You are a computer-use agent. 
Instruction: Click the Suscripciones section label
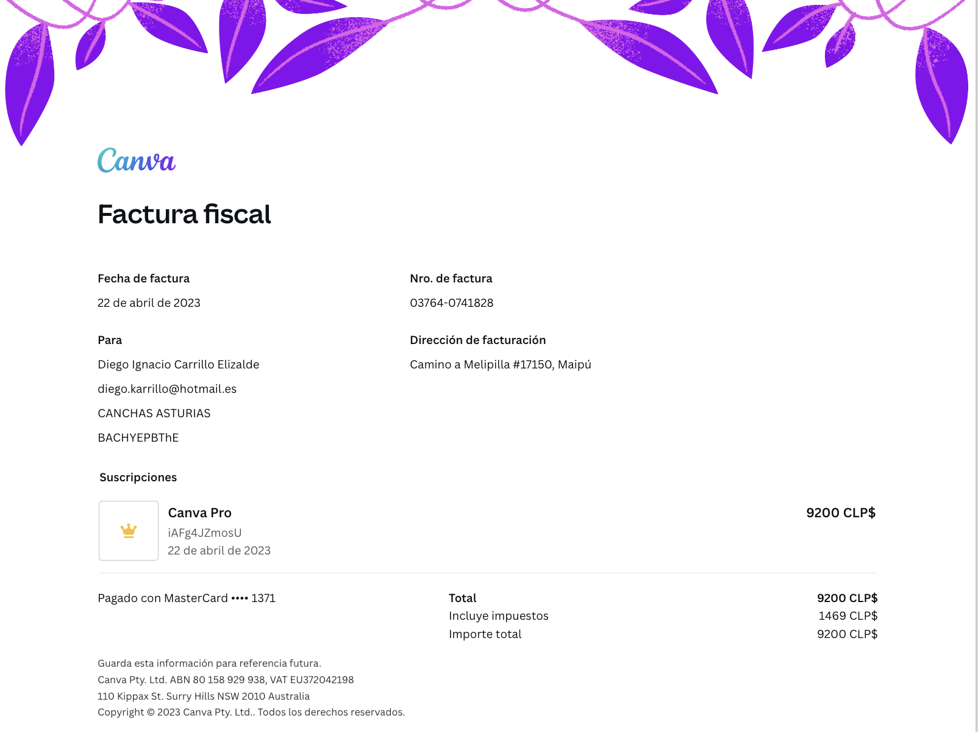coord(138,478)
